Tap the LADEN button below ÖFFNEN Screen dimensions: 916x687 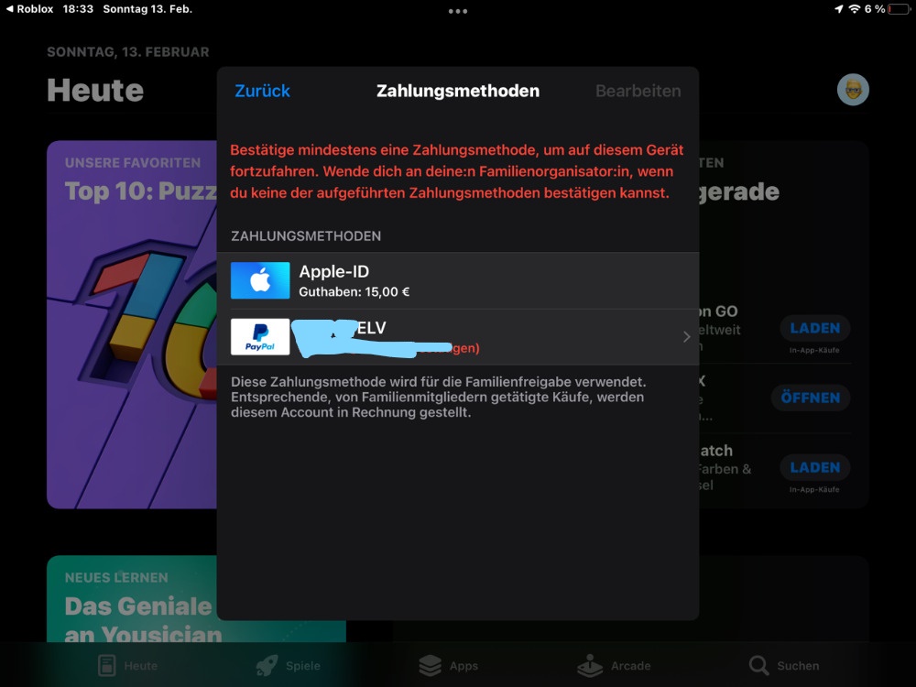[x=815, y=467]
